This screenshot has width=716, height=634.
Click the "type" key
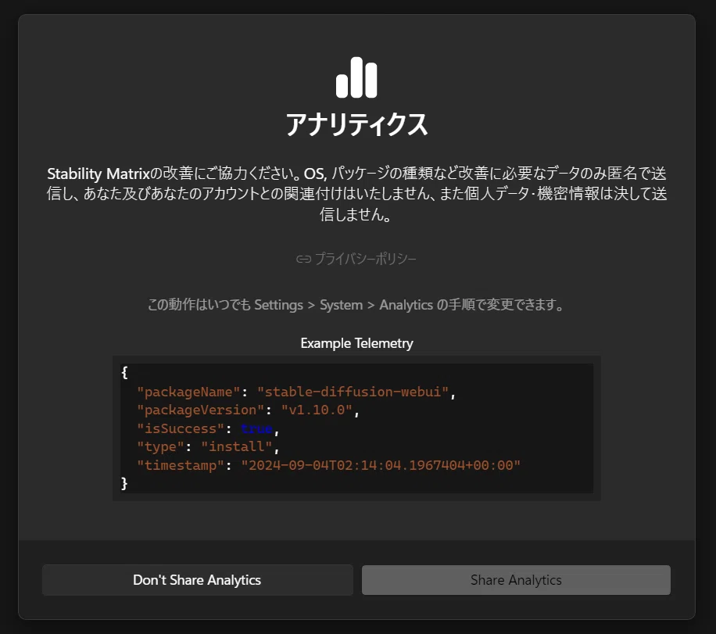click(160, 446)
